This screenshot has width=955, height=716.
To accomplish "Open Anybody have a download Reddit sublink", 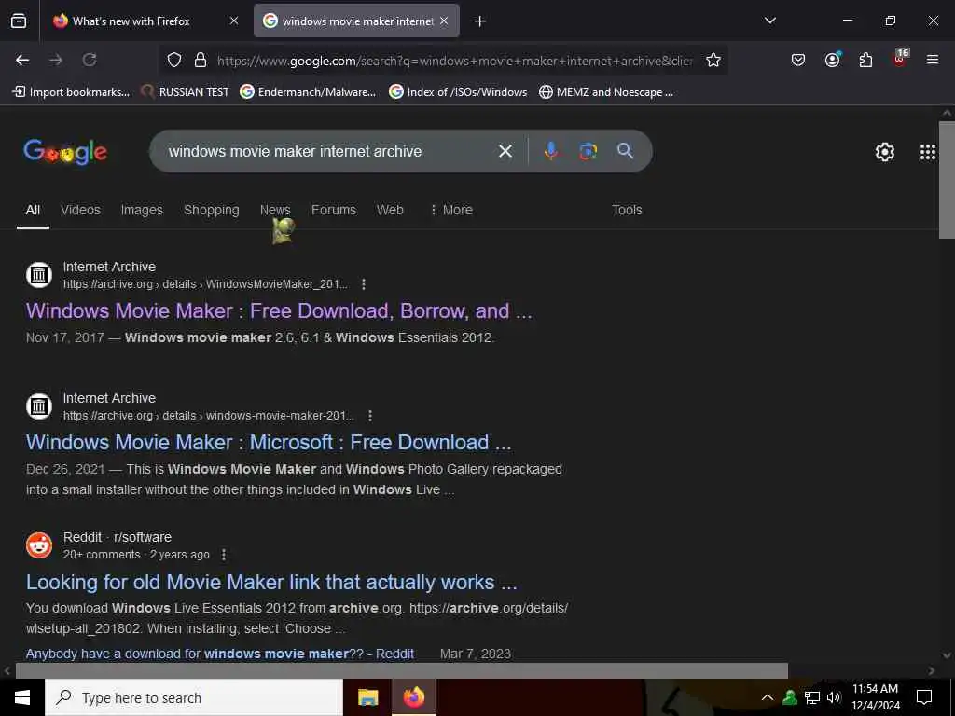I will [220, 654].
